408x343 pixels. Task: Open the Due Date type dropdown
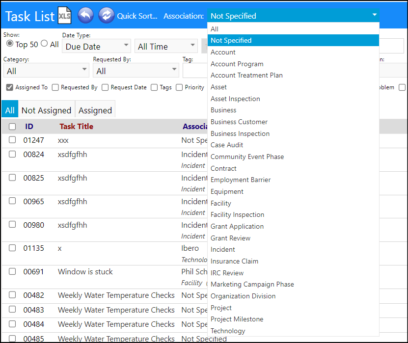(96, 46)
